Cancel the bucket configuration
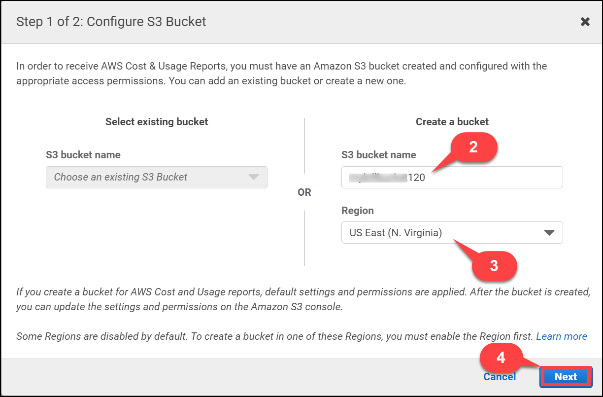Screen dimensions: 603x397 (x=500, y=377)
